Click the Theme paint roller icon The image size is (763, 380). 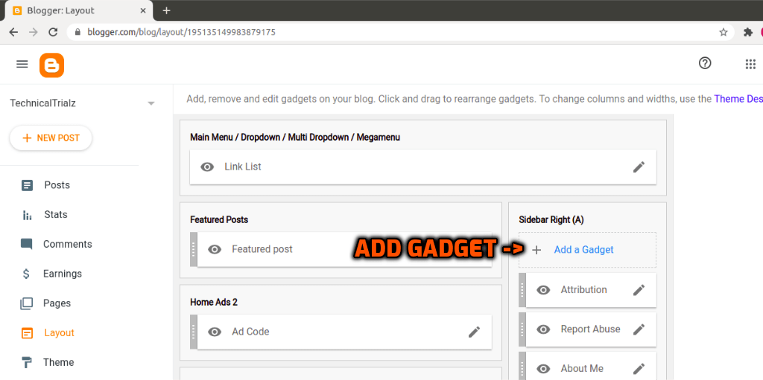point(28,363)
